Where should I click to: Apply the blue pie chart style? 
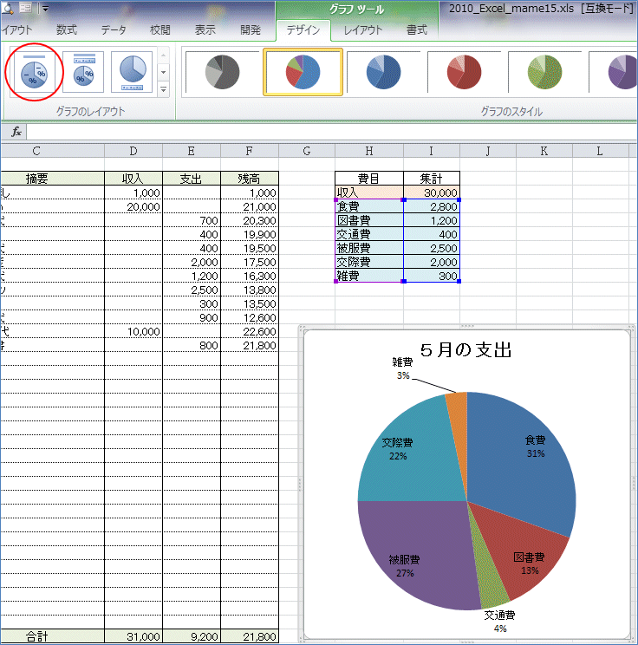click(x=384, y=71)
